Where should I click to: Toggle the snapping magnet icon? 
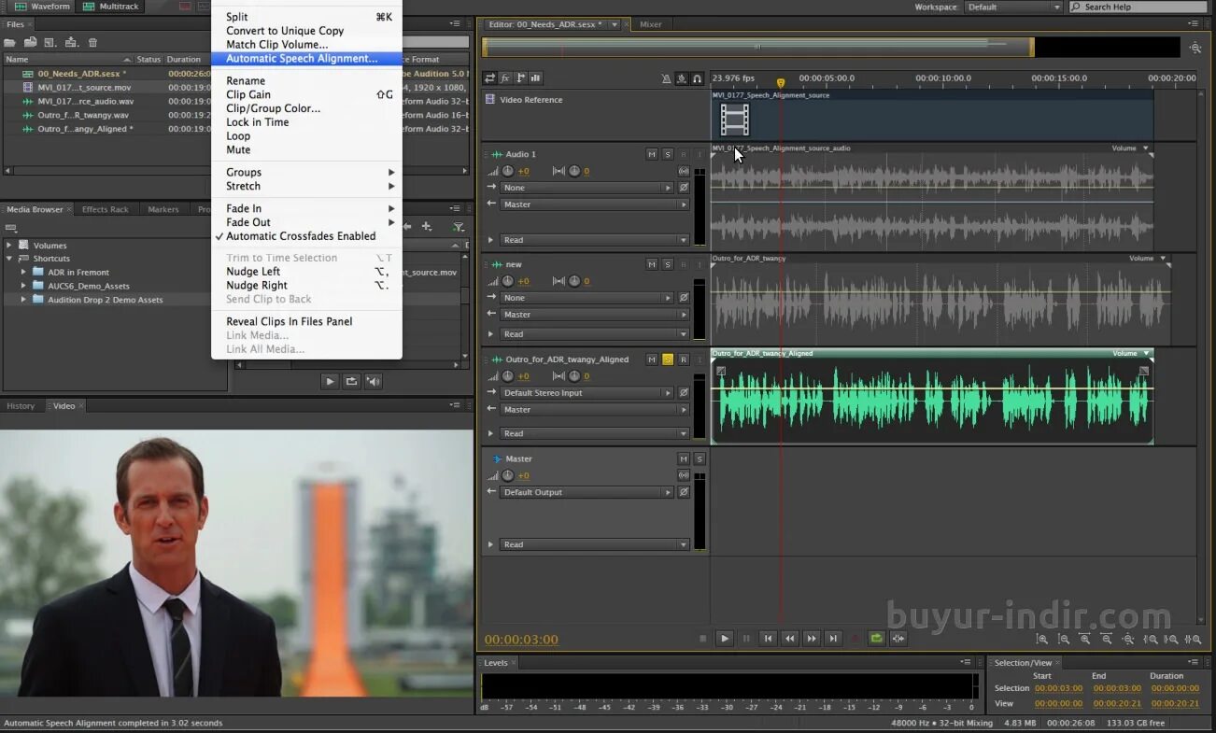[697, 79]
